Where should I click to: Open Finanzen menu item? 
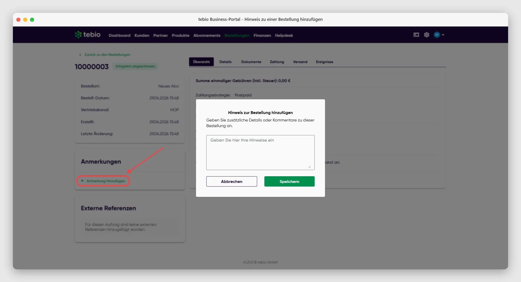(x=262, y=35)
